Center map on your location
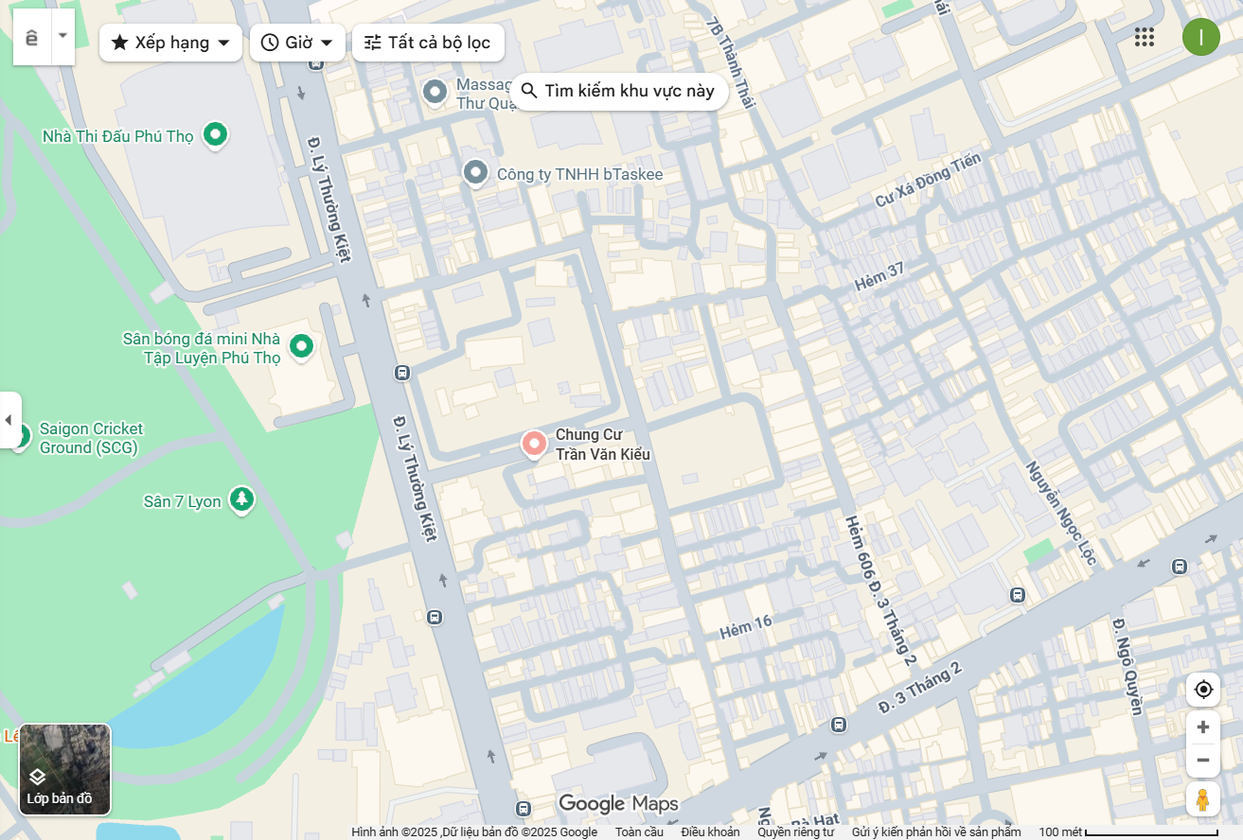This screenshot has height=840, width=1243. coord(1203,690)
